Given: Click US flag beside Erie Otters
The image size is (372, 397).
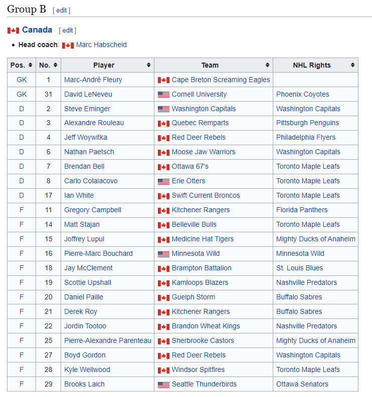Looking at the screenshot, I should click(x=163, y=182).
